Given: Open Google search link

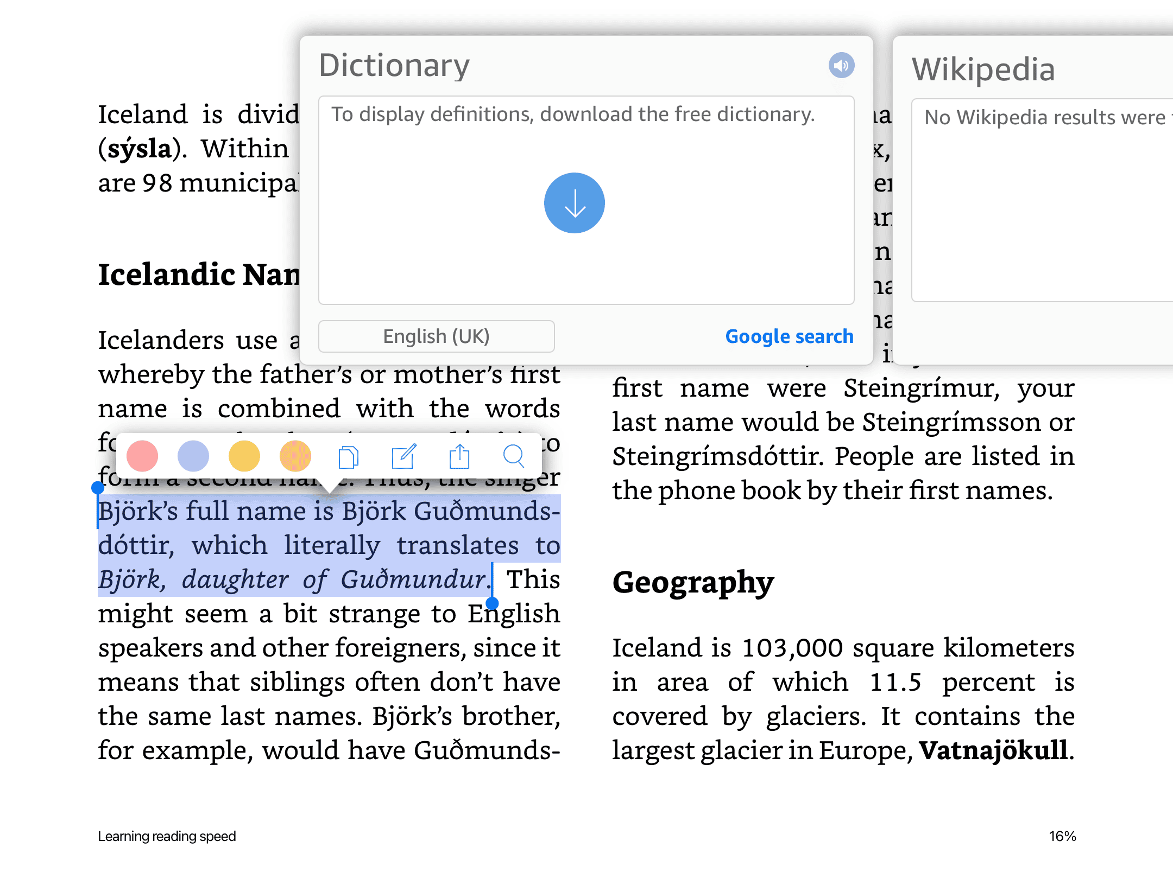Looking at the screenshot, I should [789, 336].
